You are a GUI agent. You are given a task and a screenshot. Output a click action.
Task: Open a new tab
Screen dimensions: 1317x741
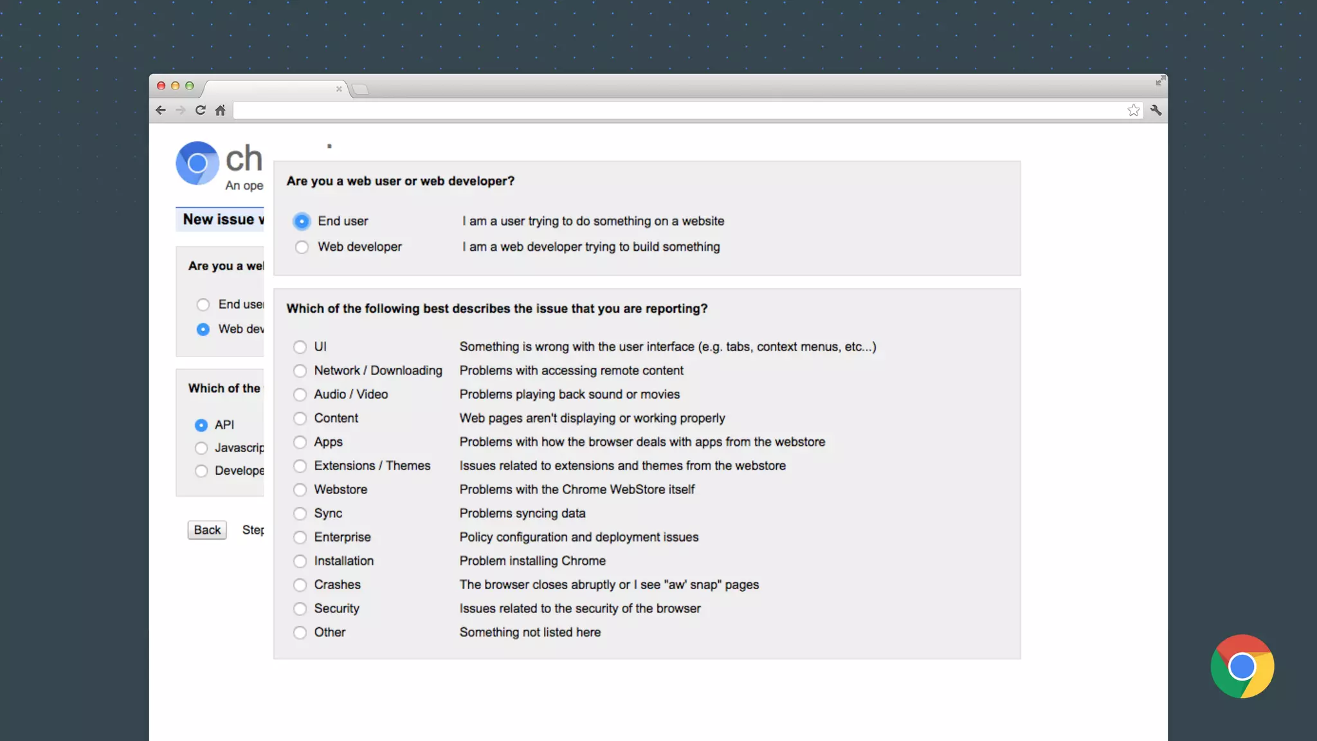361,89
